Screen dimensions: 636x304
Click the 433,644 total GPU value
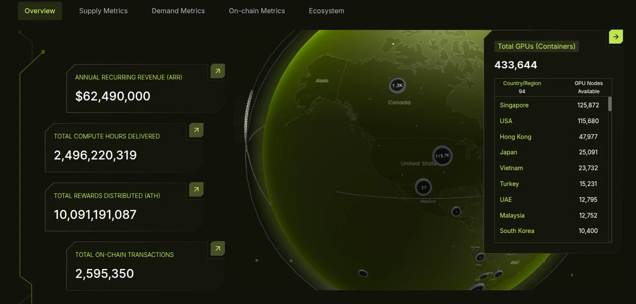(516, 65)
